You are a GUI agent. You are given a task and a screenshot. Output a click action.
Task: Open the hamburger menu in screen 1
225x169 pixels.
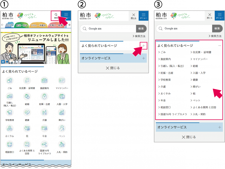point(66,15)
